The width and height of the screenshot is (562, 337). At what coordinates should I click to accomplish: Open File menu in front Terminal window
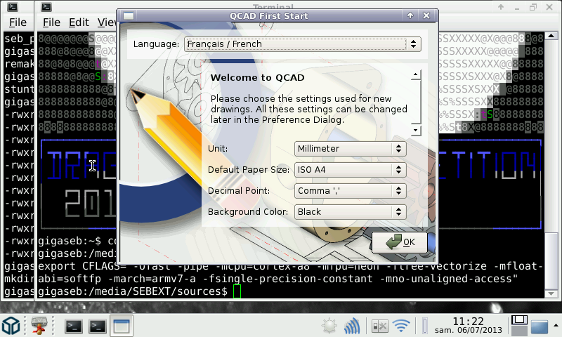pos(51,22)
